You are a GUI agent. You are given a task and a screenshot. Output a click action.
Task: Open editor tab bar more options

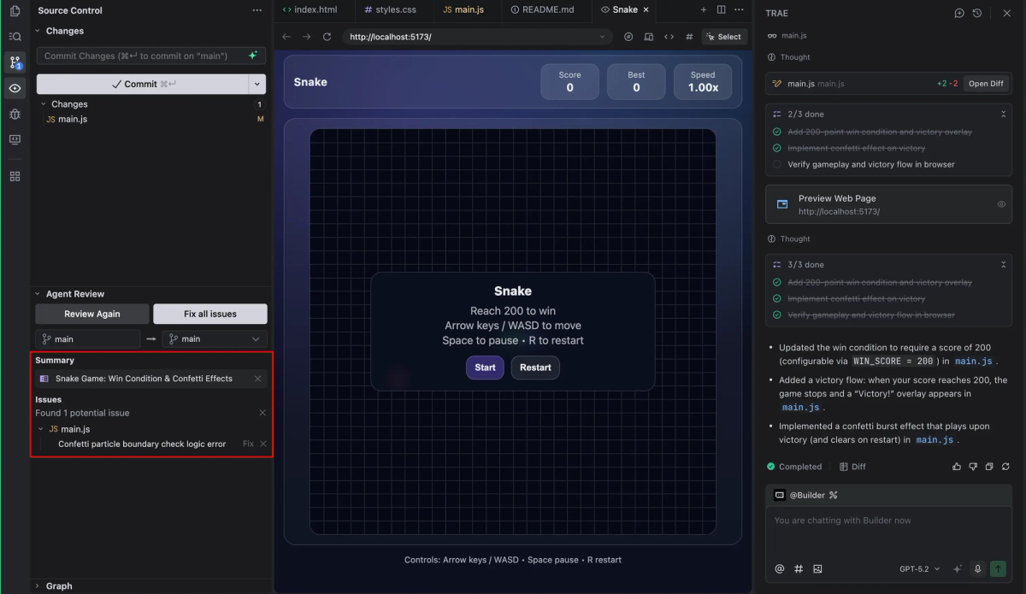click(738, 9)
